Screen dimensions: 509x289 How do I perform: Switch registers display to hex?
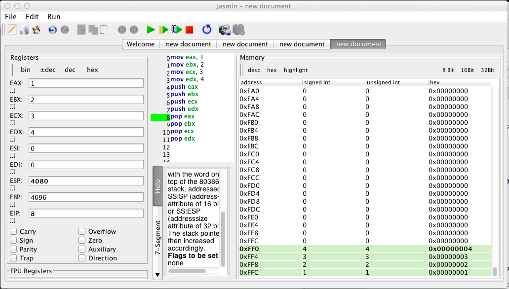(92, 70)
